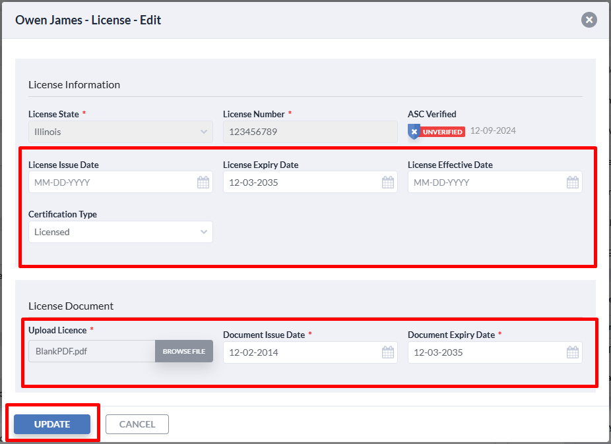Expand the Certification Type dropdown
Image resolution: width=611 pixels, height=444 pixels.
[x=121, y=232]
